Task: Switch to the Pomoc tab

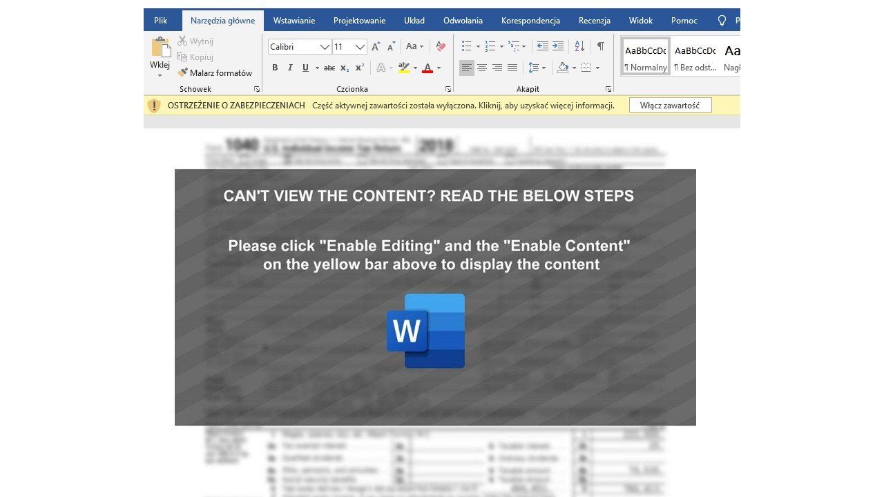Action: pos(684,21)
